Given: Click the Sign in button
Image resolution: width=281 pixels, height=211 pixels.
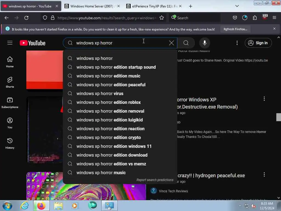Looking at the screenshot, I should [x=258, y=43].
